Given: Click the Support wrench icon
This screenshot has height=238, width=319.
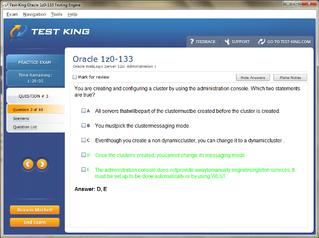Looking at the screenshot, I should 227,42.
